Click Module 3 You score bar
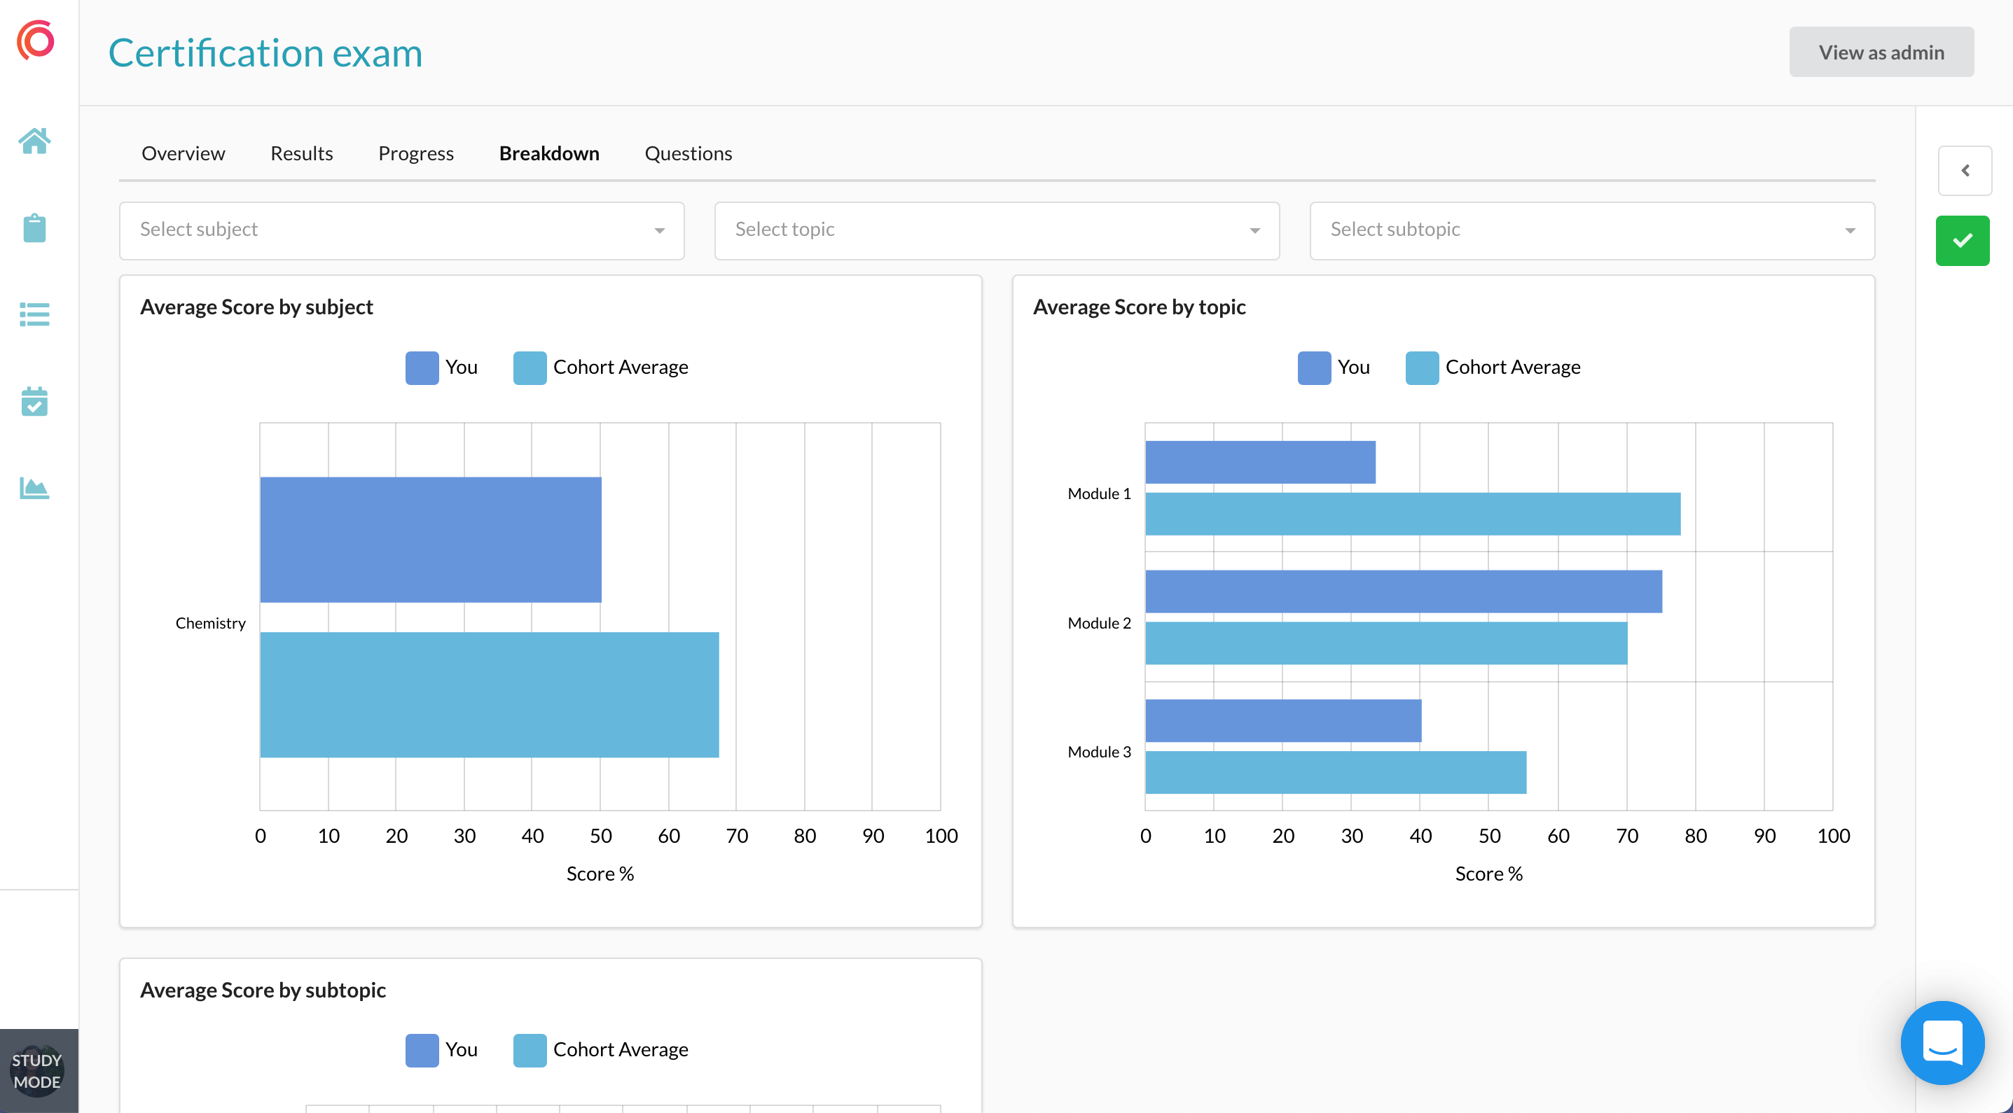 coord(1283,720)
